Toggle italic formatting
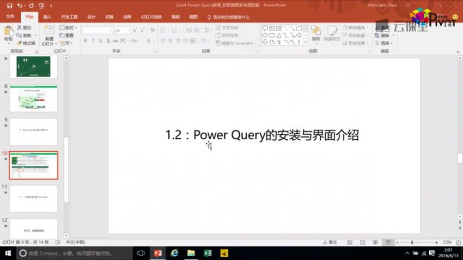463x260 pixels. click(93, 41)
